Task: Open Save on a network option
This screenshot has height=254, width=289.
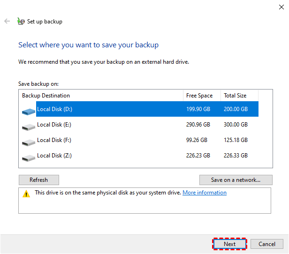Action: tap(236, 180)
